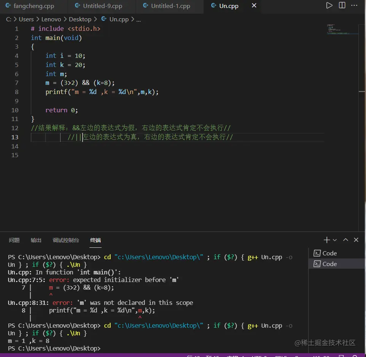Click the comment on line 13
The image size is (366, 357).
point(150,137)
